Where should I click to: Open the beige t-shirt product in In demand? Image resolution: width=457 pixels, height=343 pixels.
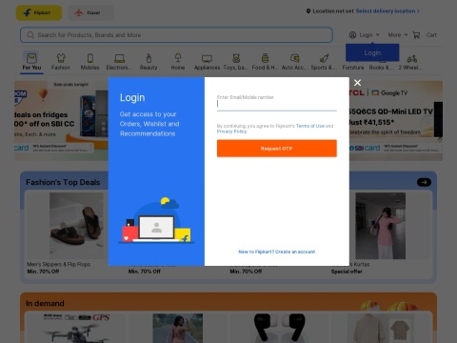point(380,329)
